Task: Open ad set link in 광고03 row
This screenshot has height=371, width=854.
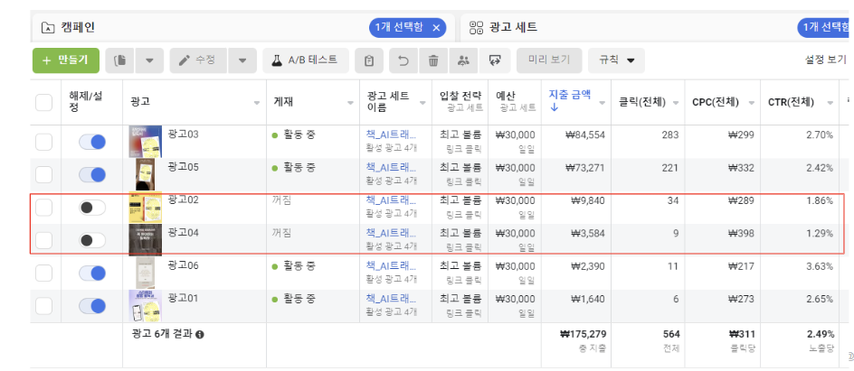Action: [x=391, y=134]
